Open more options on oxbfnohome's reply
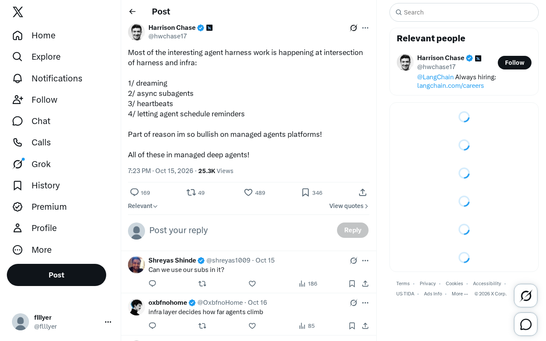Image resolution: width=546 pixels, height=341 pixels. pos(365,303)
